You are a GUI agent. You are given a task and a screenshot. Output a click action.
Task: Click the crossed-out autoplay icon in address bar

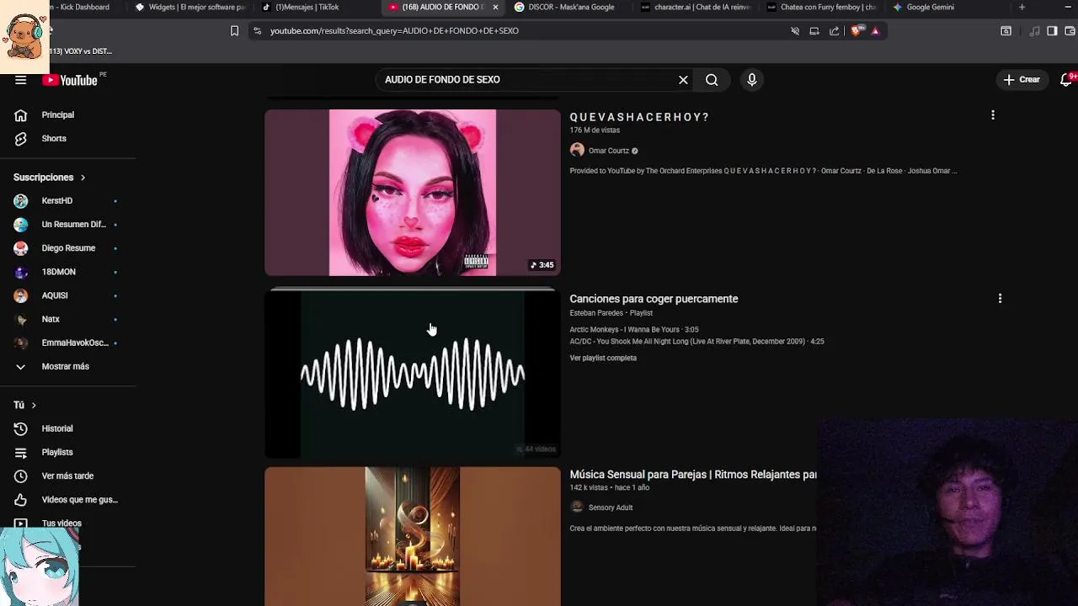[794, 31]
